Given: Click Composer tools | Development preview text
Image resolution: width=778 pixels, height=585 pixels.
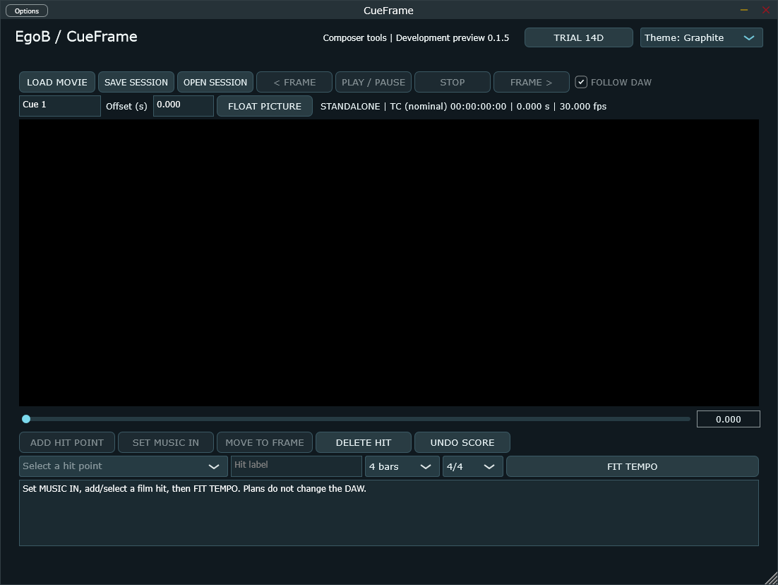Looking at the screenshot, I should [x=416, y=37].
